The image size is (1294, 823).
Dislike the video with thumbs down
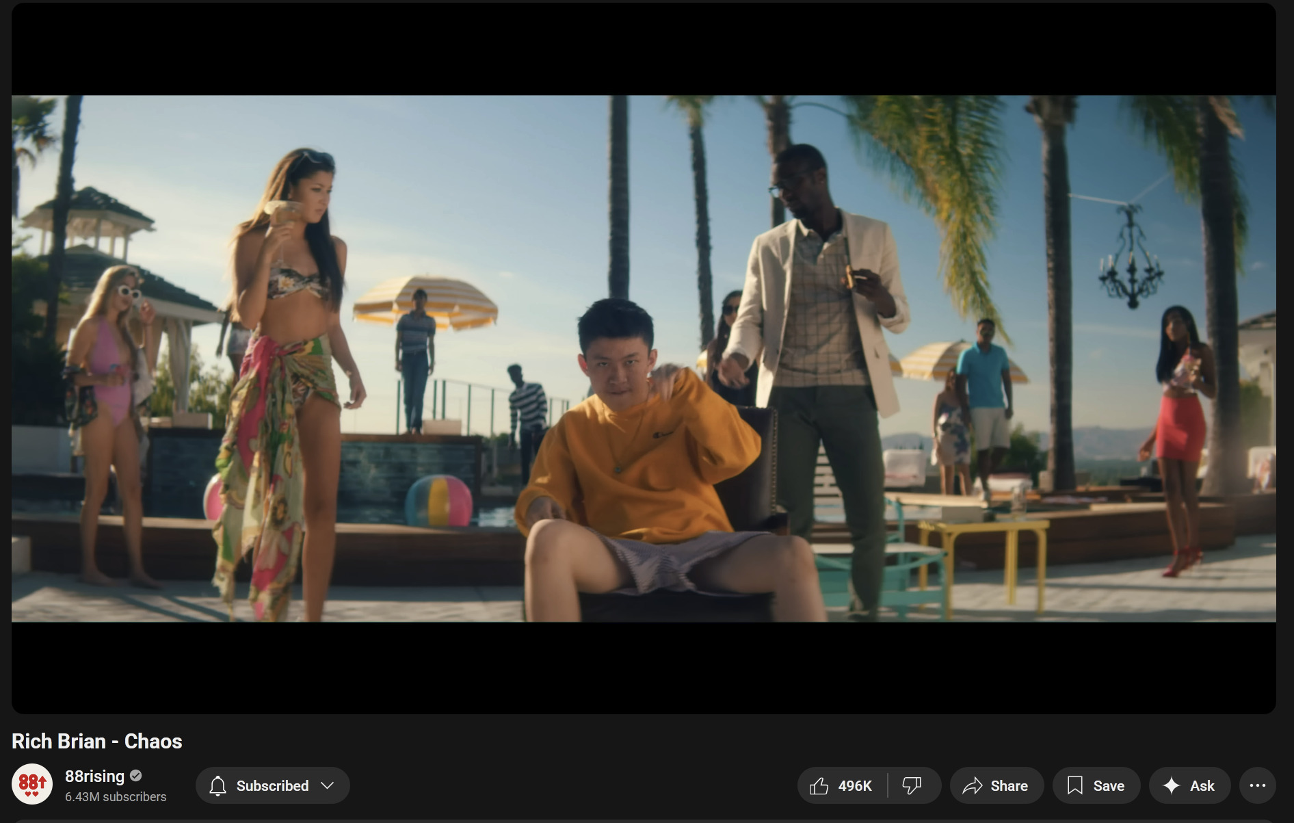[914, 785]
